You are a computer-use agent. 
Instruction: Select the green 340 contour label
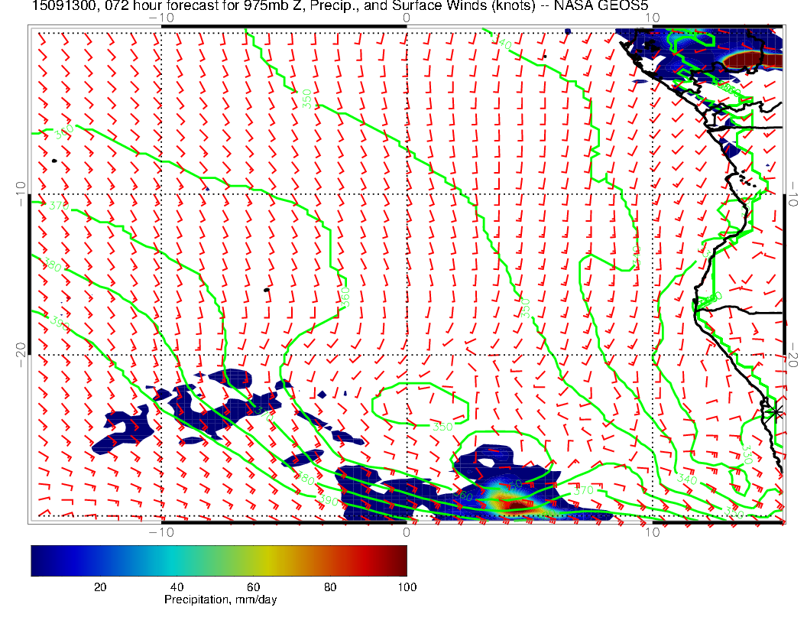[687, 479]
